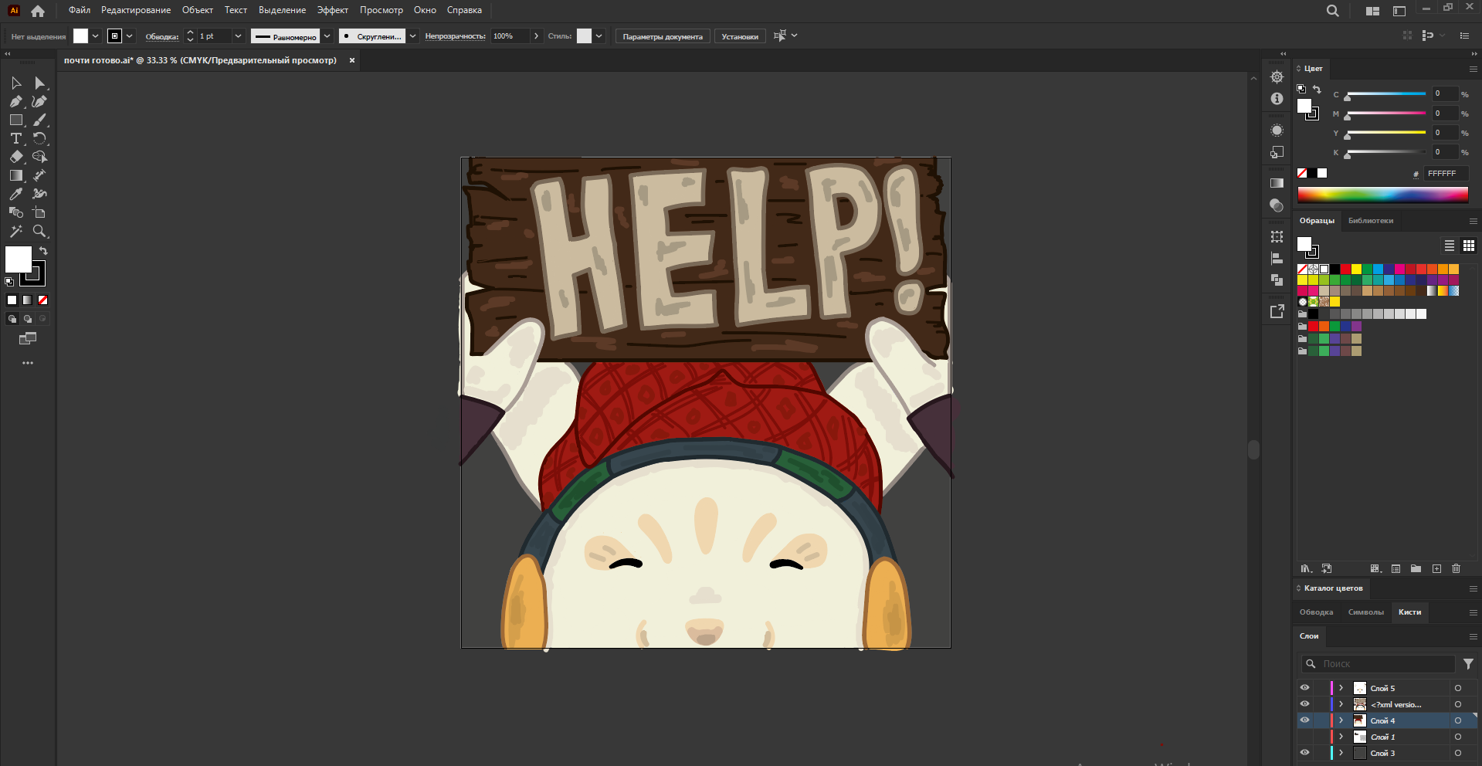Expand the <?xml versio... layer

[x=1341, y=704]
